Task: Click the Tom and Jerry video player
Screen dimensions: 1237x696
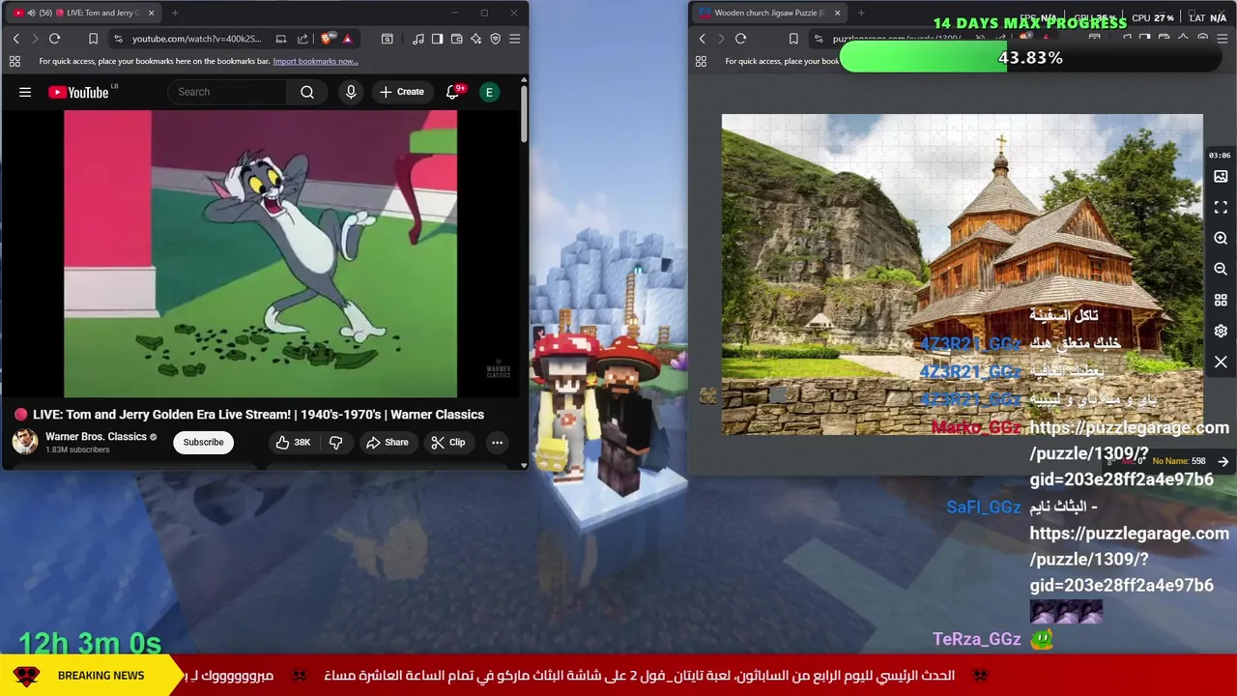Action: (x=261, y=253)
